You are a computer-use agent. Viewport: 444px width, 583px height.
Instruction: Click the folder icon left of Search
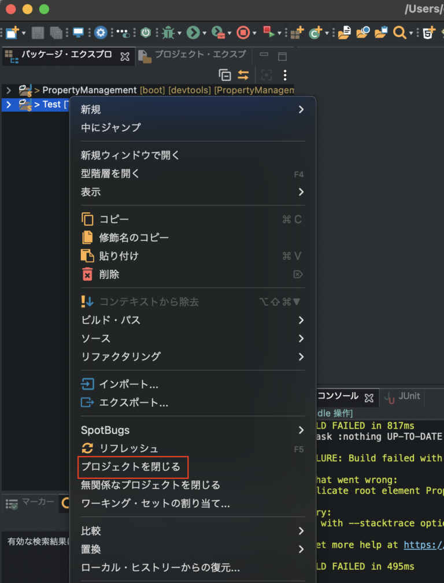[x=381, y=33]
